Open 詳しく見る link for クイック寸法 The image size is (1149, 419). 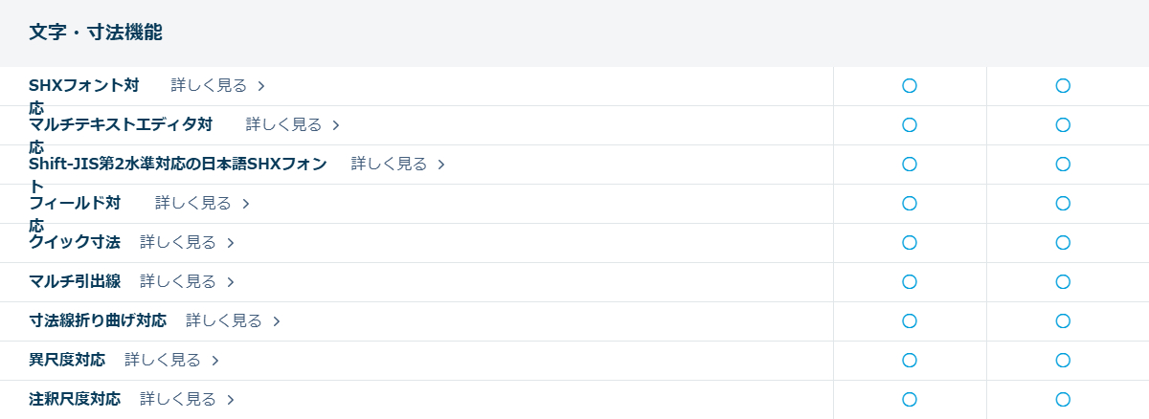pyautogui.click(x=178, y=243)
